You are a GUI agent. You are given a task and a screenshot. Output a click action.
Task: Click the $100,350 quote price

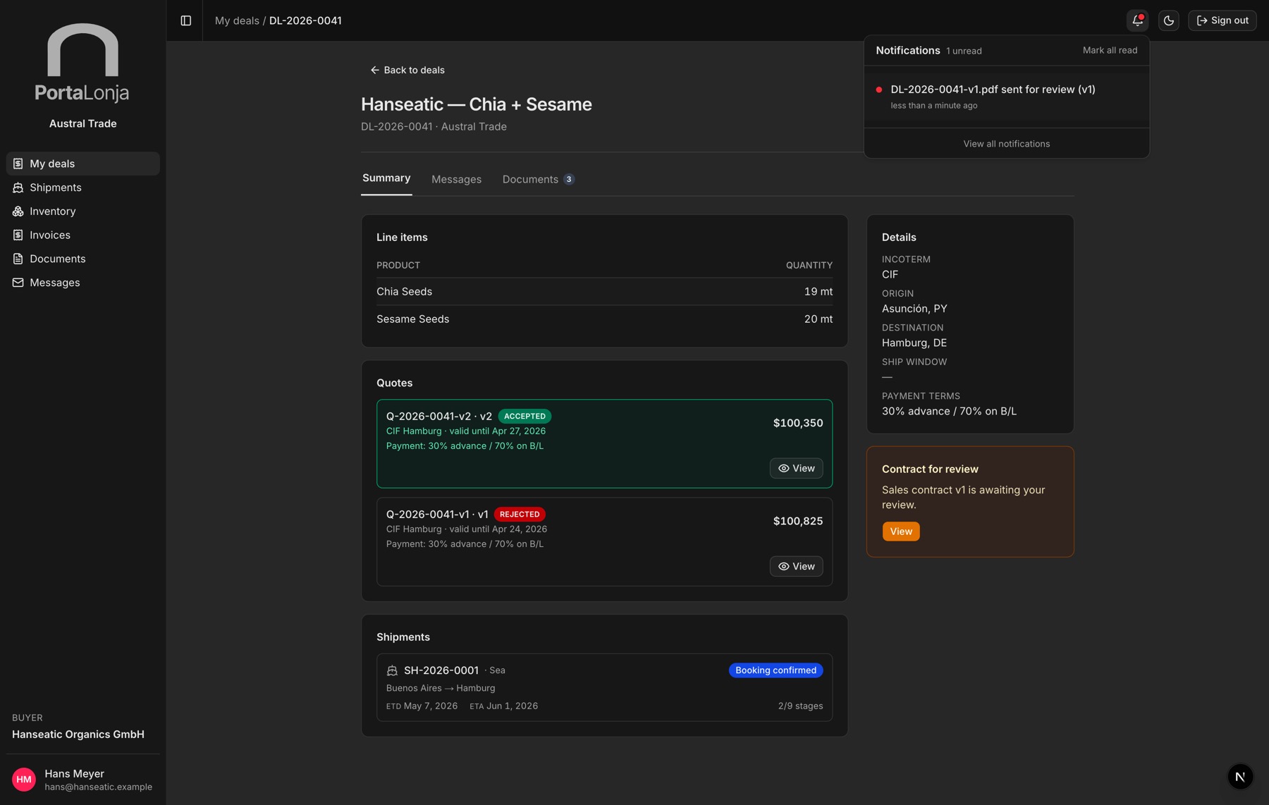coord(797,423)
